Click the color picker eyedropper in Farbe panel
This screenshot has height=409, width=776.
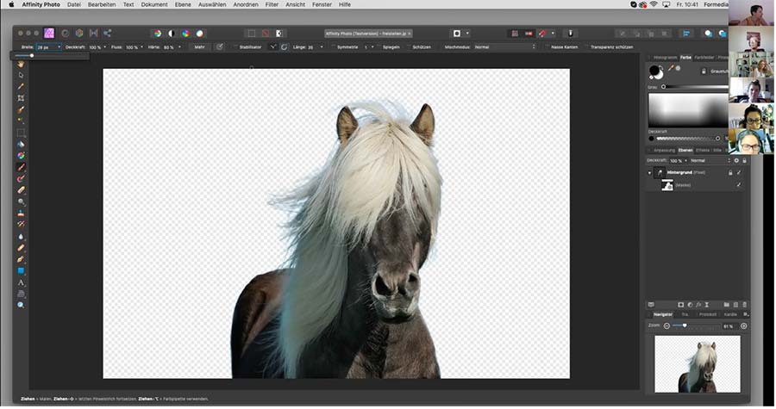pos(670,67)
